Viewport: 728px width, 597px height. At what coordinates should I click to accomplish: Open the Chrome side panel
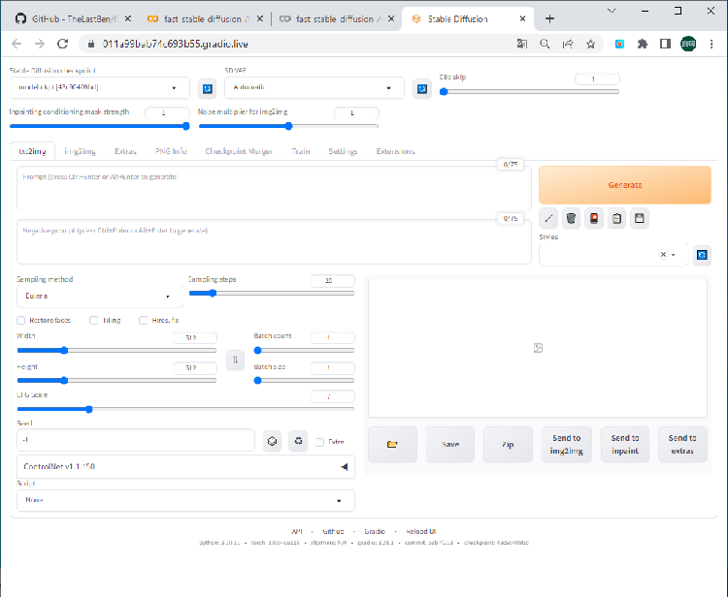[665, 44]
